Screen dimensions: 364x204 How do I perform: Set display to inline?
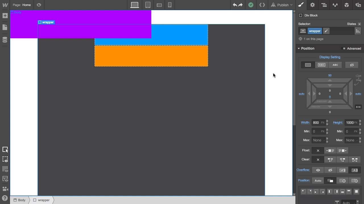pos(335,65)
